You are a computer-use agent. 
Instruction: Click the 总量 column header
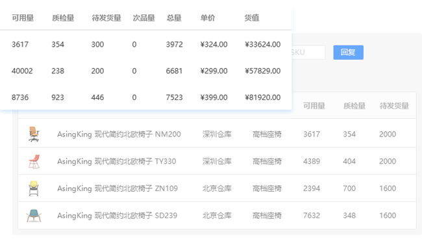[174, 18]
